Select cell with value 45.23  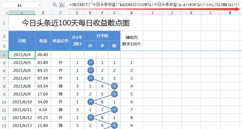pos(43,118)
